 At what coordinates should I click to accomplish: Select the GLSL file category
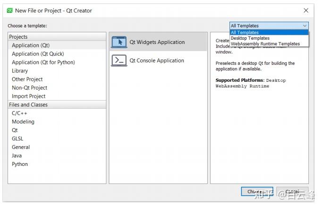click(17, 139)
